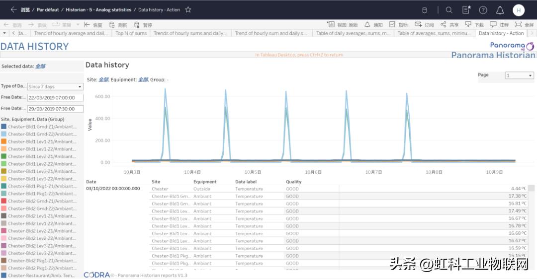Open Historian - 5 - Analog statistics breadcrumb

pyautogui.click(x=98, y=9)
